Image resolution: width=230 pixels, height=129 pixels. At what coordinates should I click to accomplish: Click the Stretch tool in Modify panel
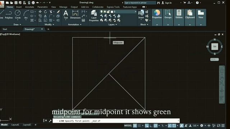click(x=40, y=20)
